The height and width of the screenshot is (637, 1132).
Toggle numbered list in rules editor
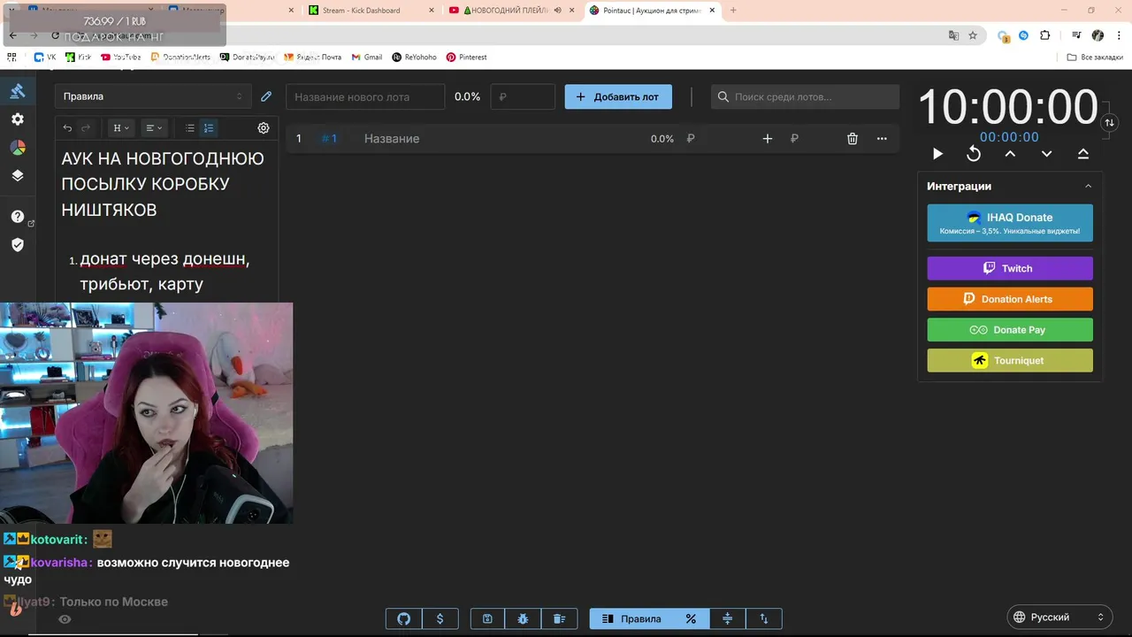(209, 128)
